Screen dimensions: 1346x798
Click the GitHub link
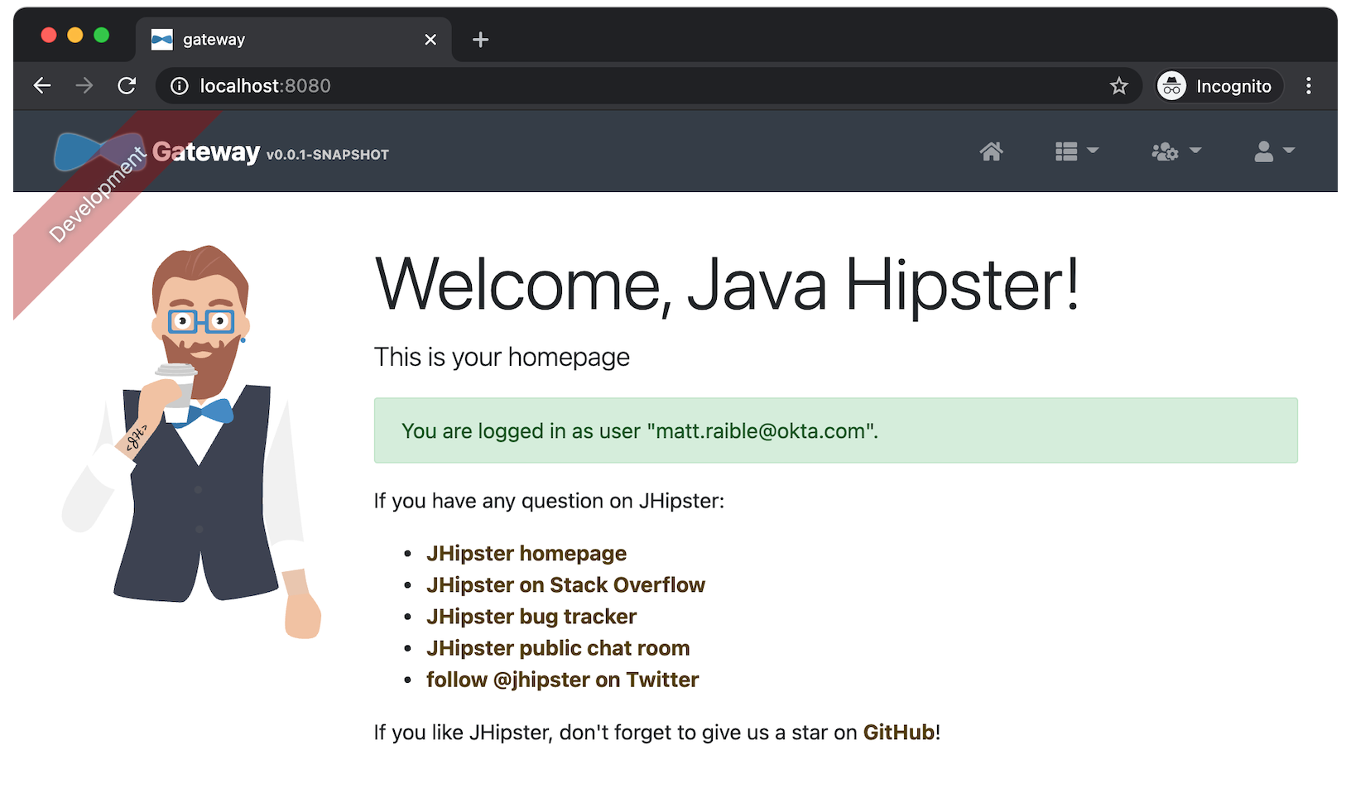click(x=898, y=733)
